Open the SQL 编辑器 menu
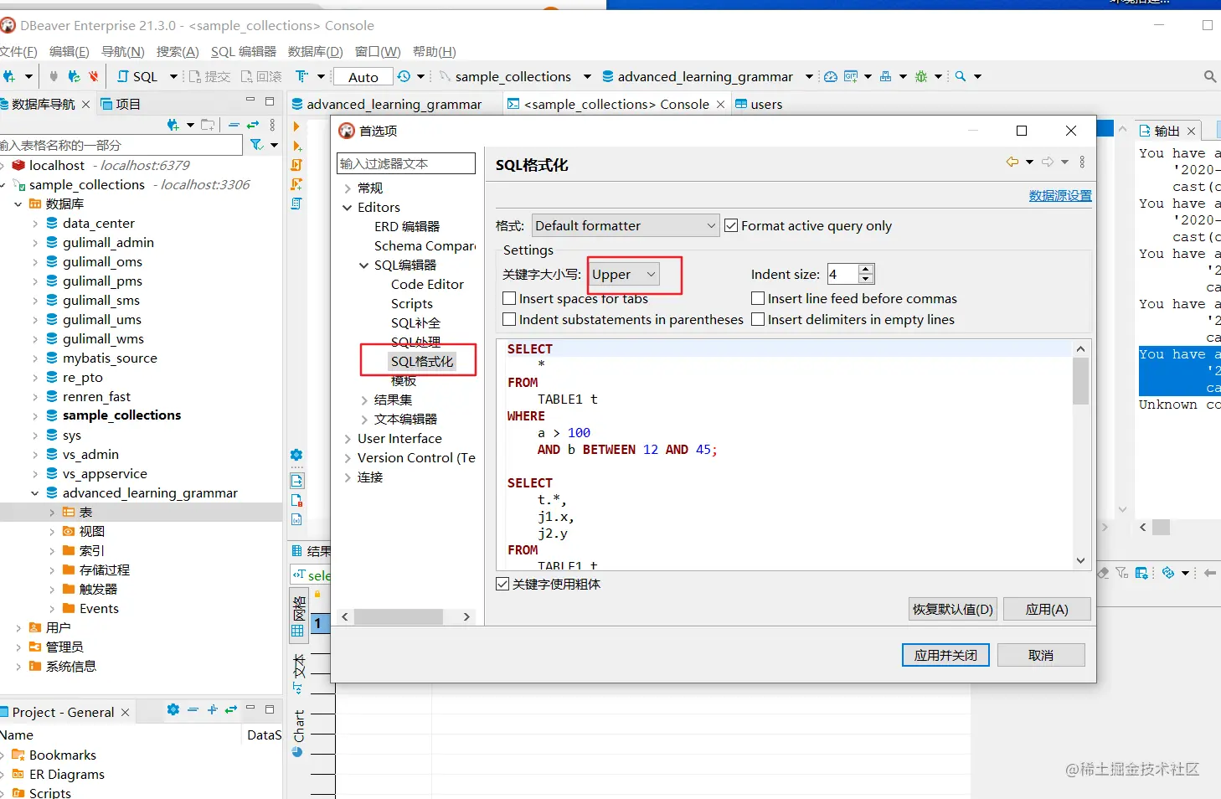The height and width of the screenshot is (799, 1221). point(243,51)
